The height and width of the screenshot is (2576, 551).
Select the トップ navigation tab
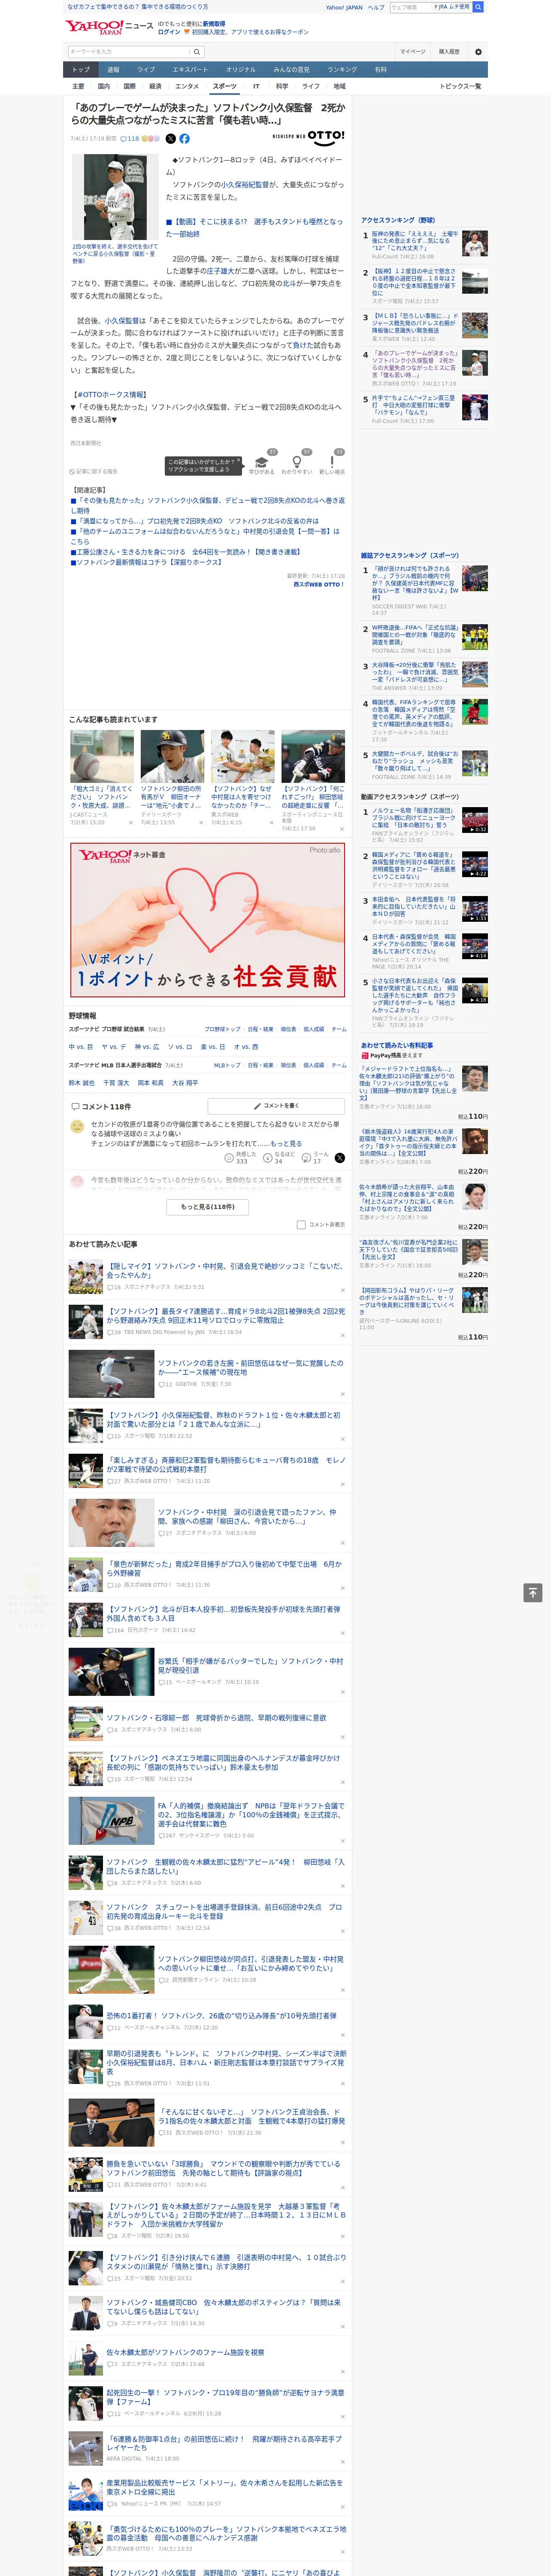click(81, 70)
